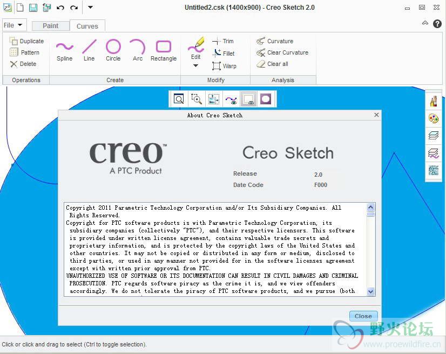Open the color palette panel
The image size is (446, 354).
tap(434, 118)
